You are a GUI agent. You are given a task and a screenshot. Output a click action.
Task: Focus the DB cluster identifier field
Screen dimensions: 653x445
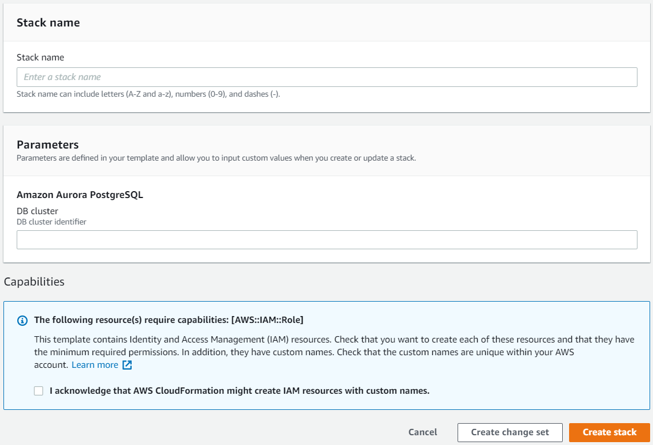[326, 239]
